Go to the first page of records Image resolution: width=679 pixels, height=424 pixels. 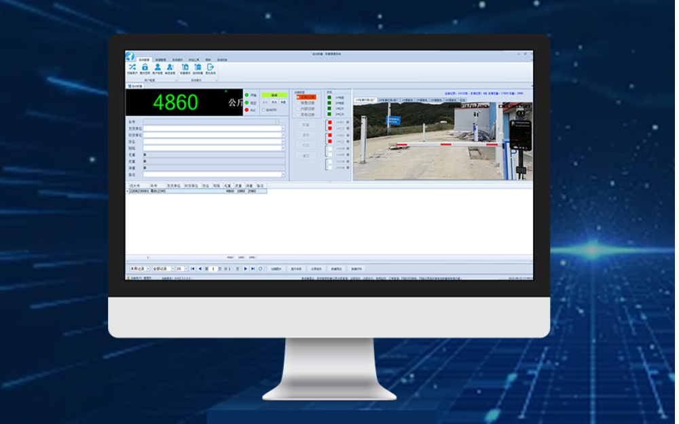point(193,269)
